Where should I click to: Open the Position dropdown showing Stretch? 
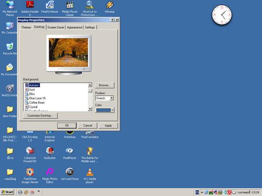pyautogui.click(x=105, y=98)
